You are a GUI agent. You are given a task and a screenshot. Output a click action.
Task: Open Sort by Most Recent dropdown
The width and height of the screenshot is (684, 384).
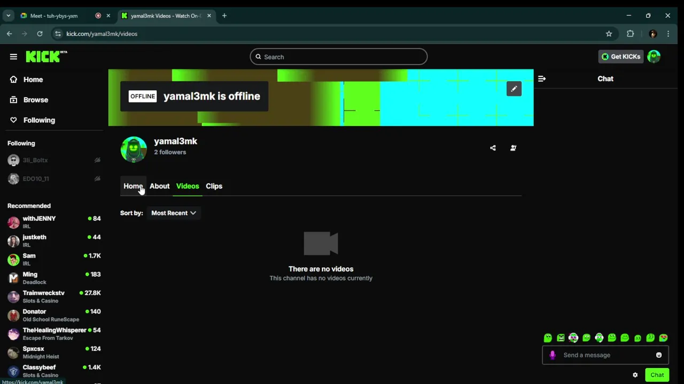click(174, 213)
